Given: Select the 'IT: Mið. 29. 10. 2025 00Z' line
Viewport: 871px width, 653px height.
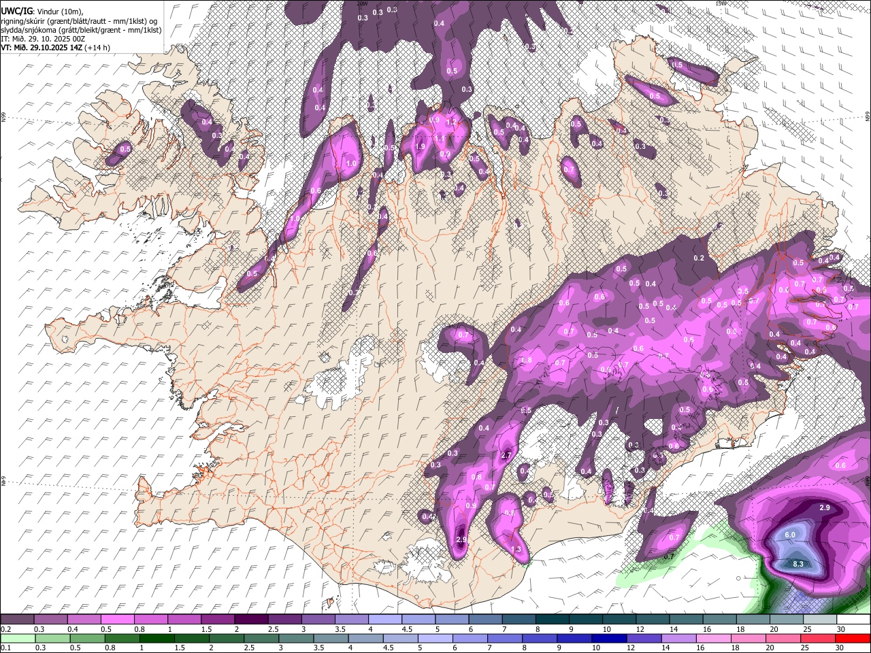Looking at the screenshot, I should [43, 38].
